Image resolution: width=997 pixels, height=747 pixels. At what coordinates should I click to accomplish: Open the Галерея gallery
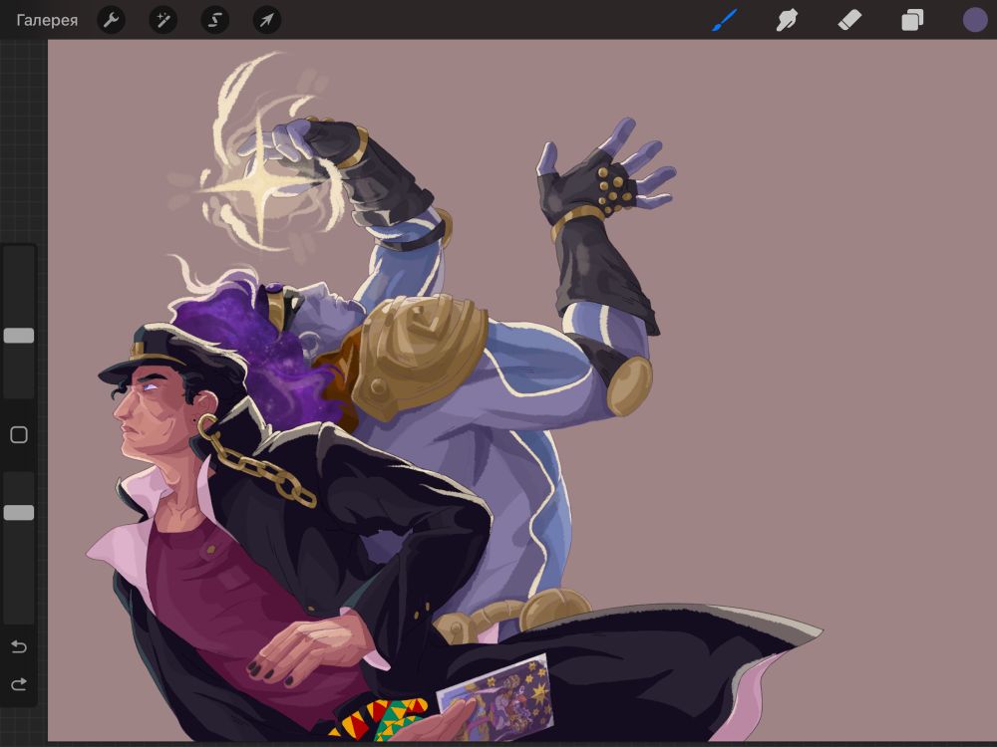coord(47,20)
